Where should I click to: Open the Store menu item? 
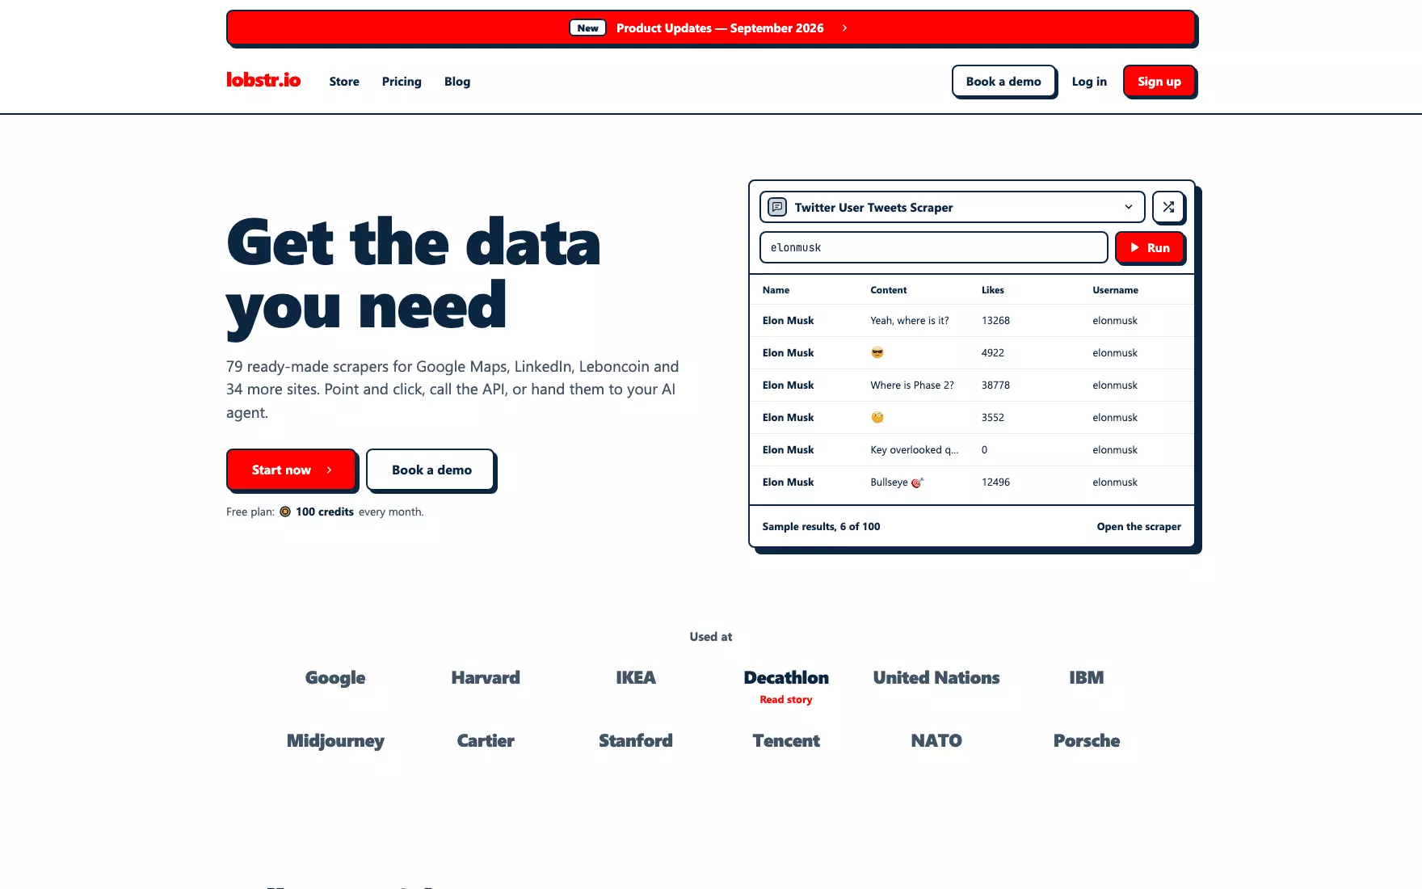click(x=344, y=82)
